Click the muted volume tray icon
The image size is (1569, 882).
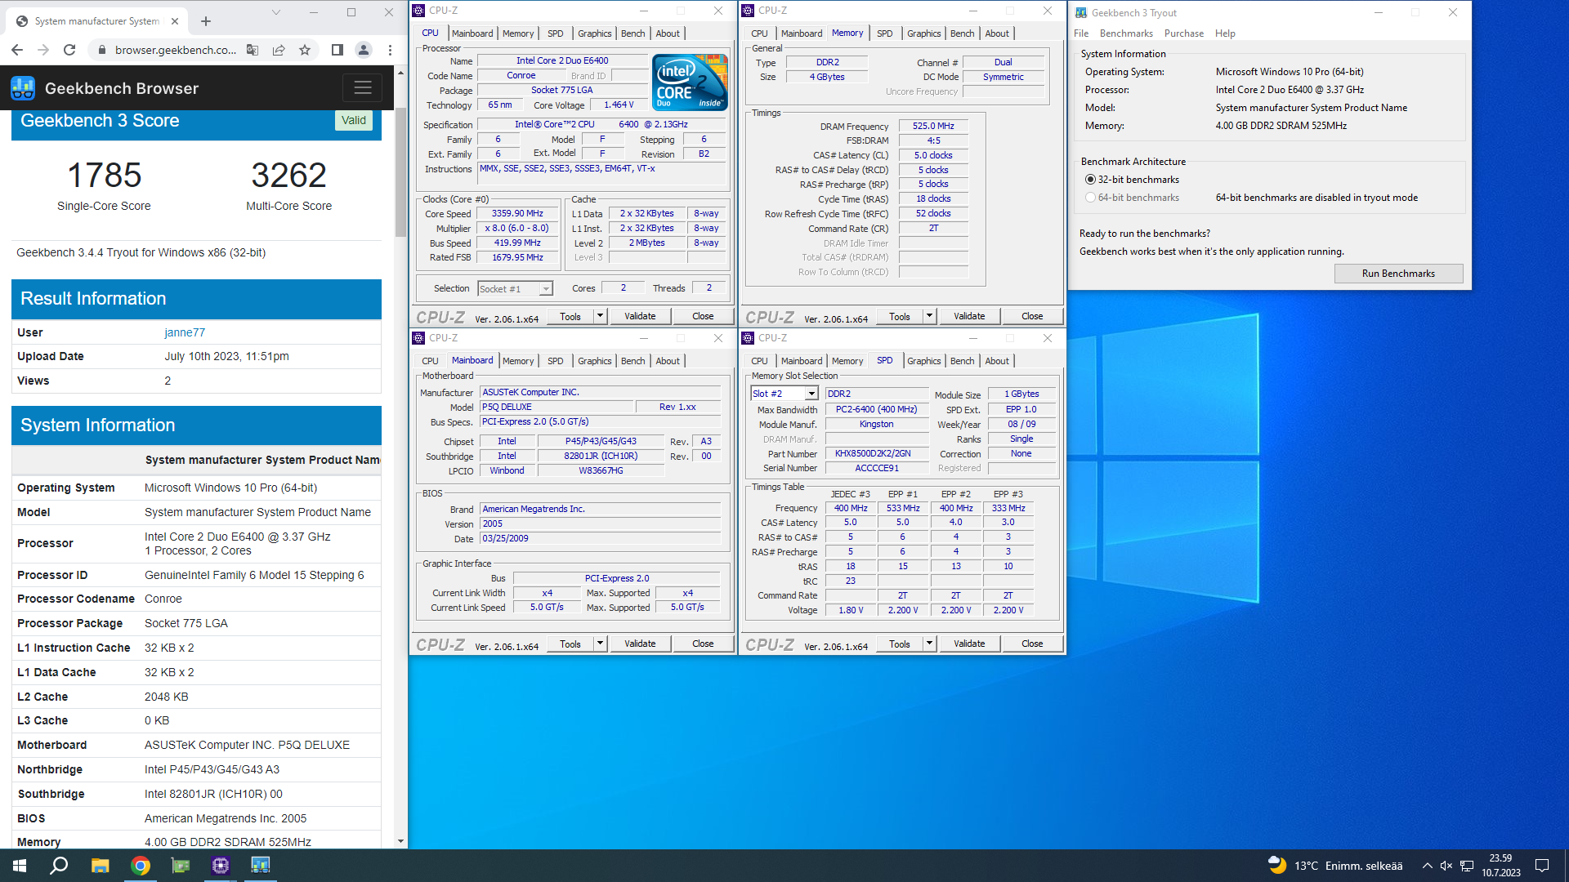[1446, 866]
